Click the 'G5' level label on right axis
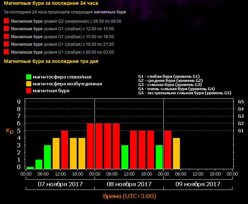 point(241,102)
